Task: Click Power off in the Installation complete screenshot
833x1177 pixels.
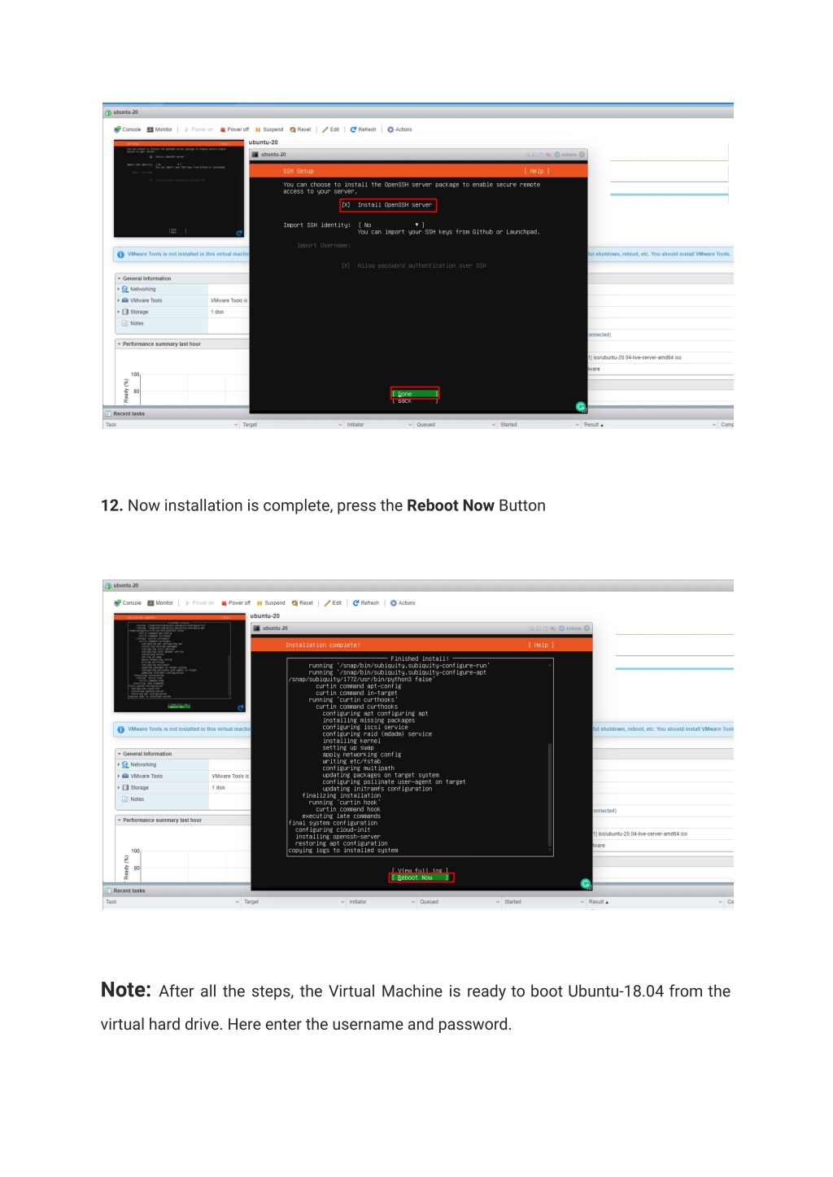Action: pos(236,603)
